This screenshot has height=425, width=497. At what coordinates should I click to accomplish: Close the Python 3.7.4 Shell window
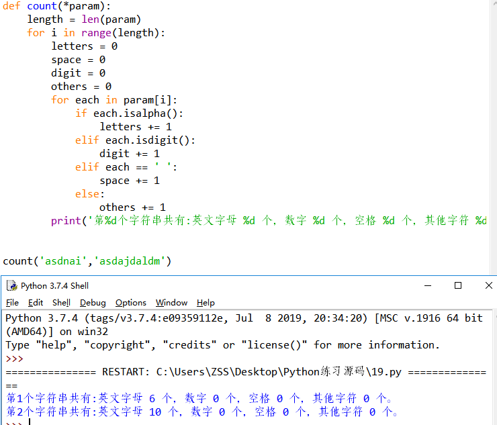[488, 285]
